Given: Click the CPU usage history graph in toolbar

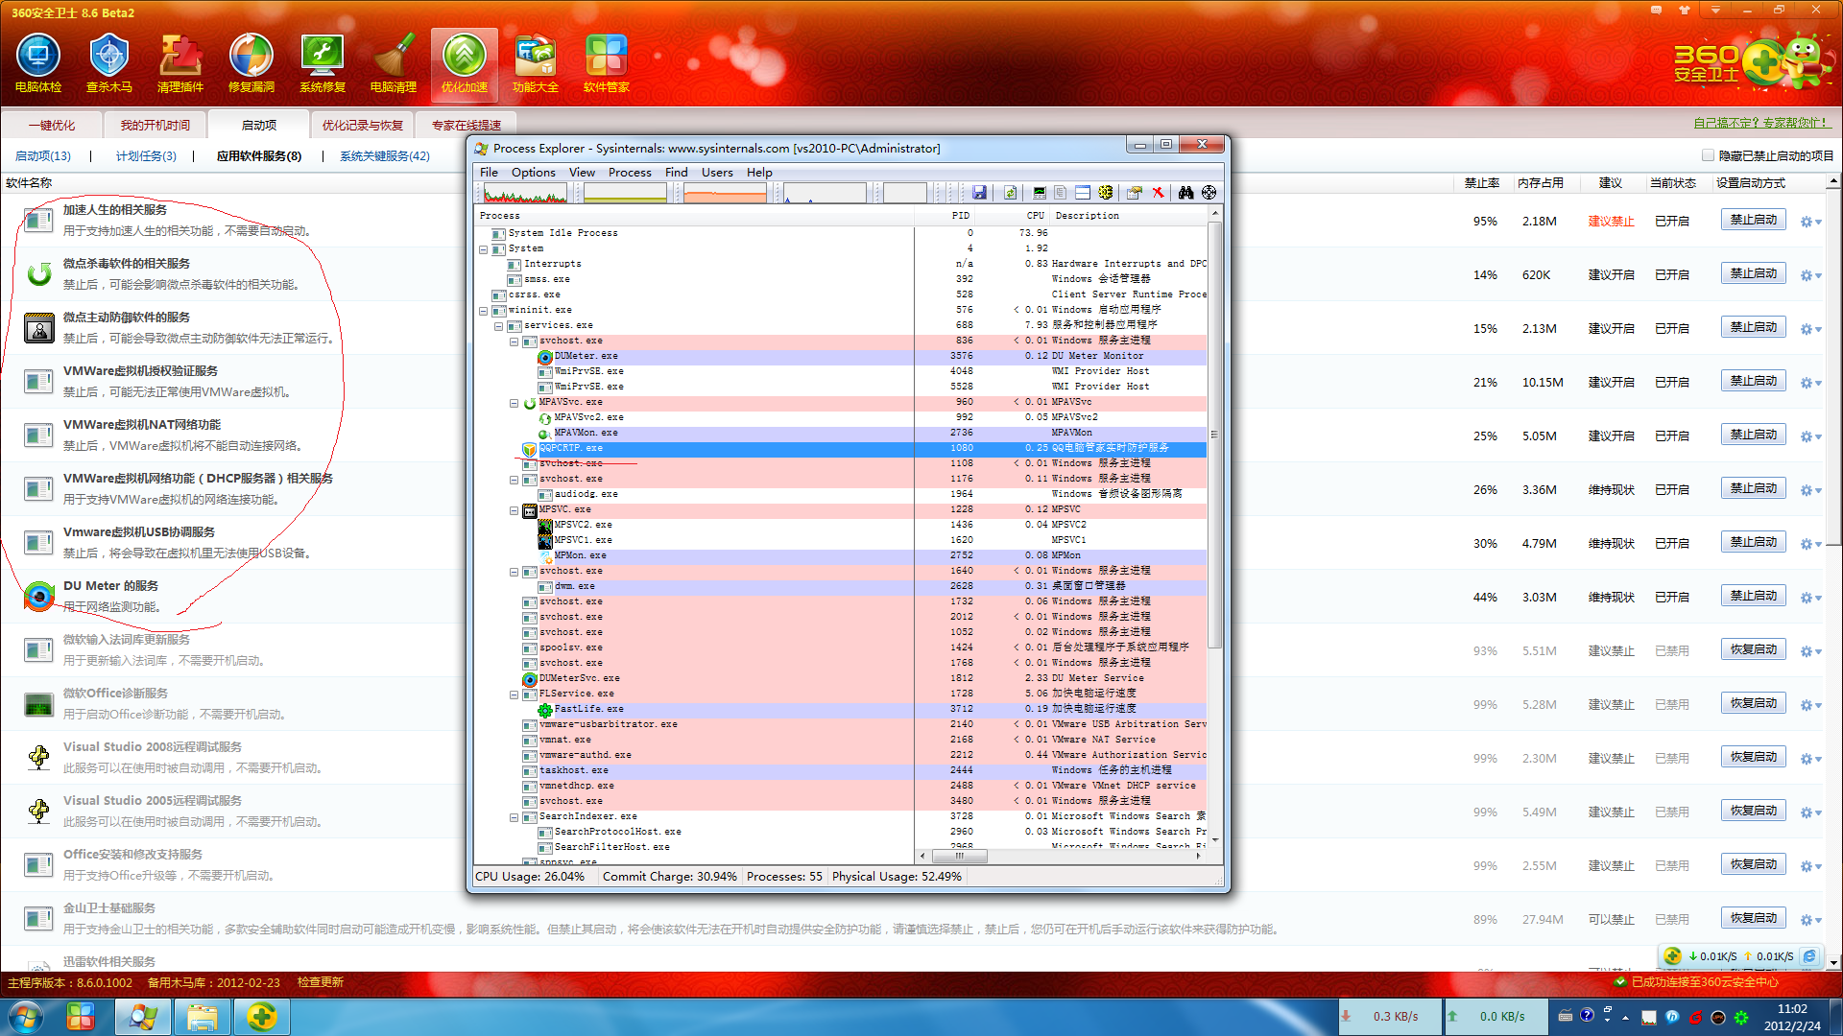Looking at the screenshot, I should [x=525, y=193].
